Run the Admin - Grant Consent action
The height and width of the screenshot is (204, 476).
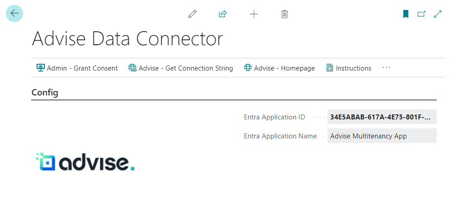[77, 68]
